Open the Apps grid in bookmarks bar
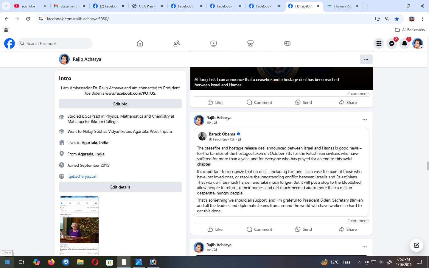This screenshot has width=429, height=268. pos(6,30)
